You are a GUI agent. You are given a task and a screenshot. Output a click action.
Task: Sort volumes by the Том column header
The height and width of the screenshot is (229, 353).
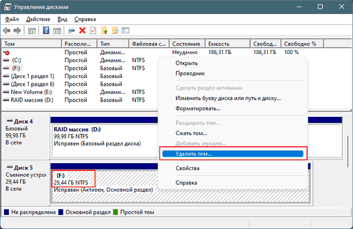pos(32,43)
